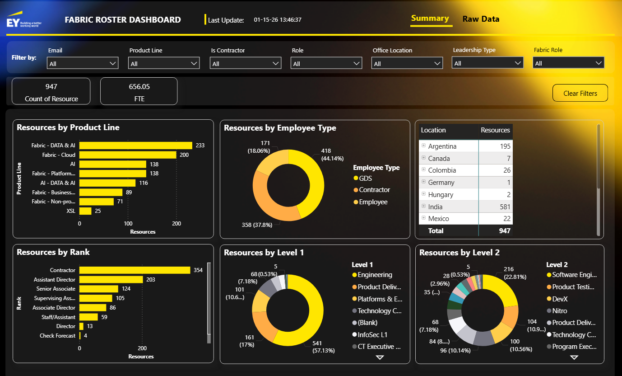Expand the Canada row plus icon
This screenshot has width=622, height=376.
point(424,158)
